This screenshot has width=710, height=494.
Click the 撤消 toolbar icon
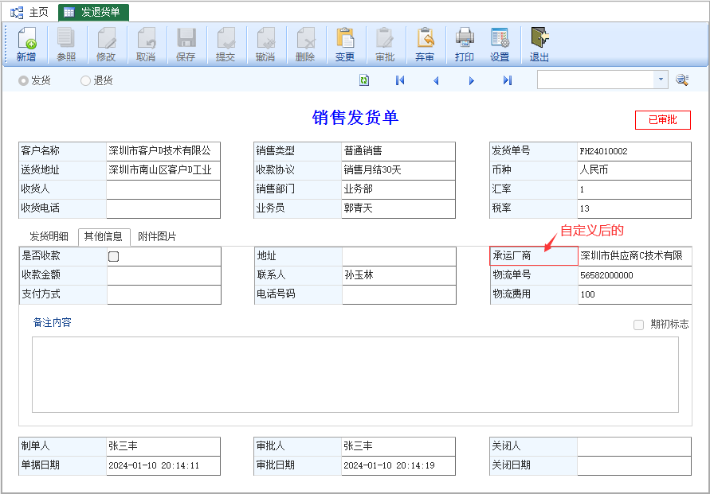point(265,38)
